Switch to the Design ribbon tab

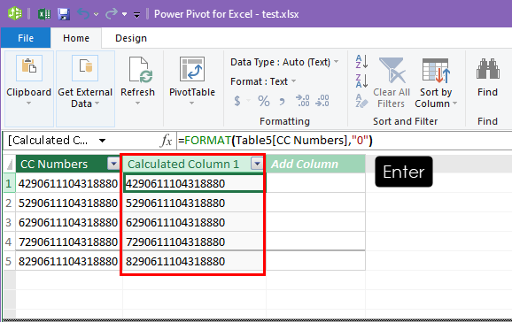pyautogui.click(x=131, y=38)
